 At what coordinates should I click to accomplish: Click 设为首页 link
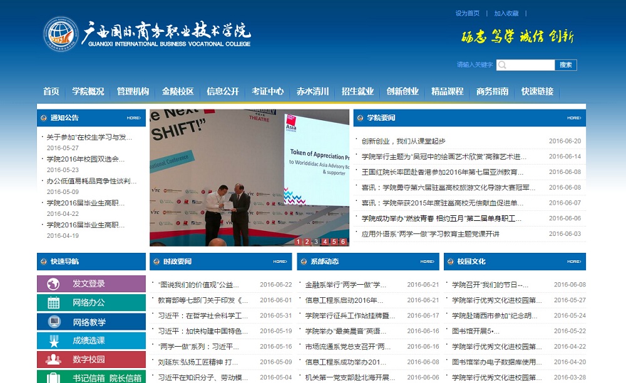coord(467,14)
